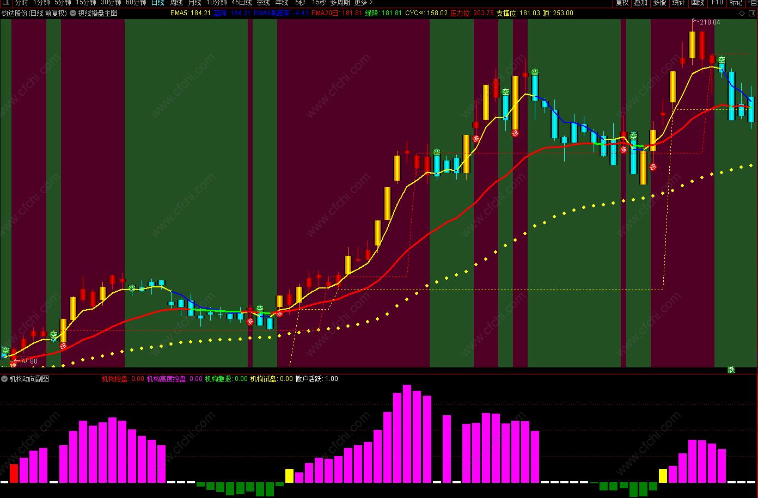
Task: Select the 45日线 period
Action: (x=242, y=3)
